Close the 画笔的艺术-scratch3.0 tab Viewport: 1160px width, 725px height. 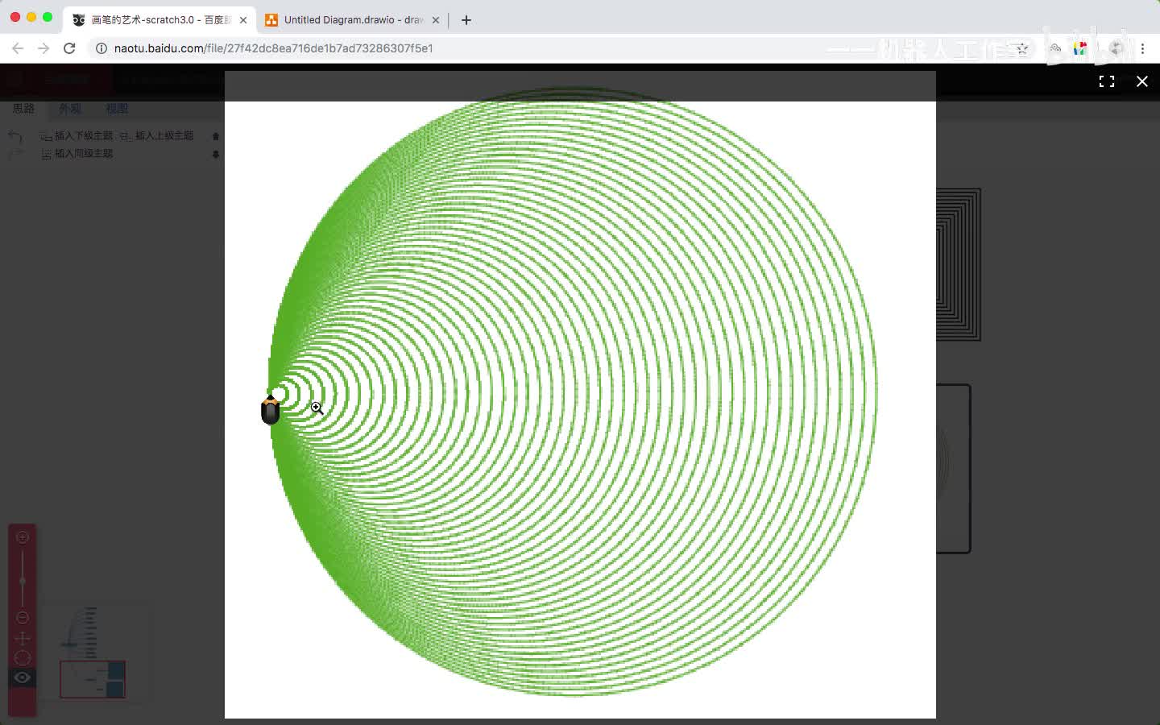(x=243, y=20)
